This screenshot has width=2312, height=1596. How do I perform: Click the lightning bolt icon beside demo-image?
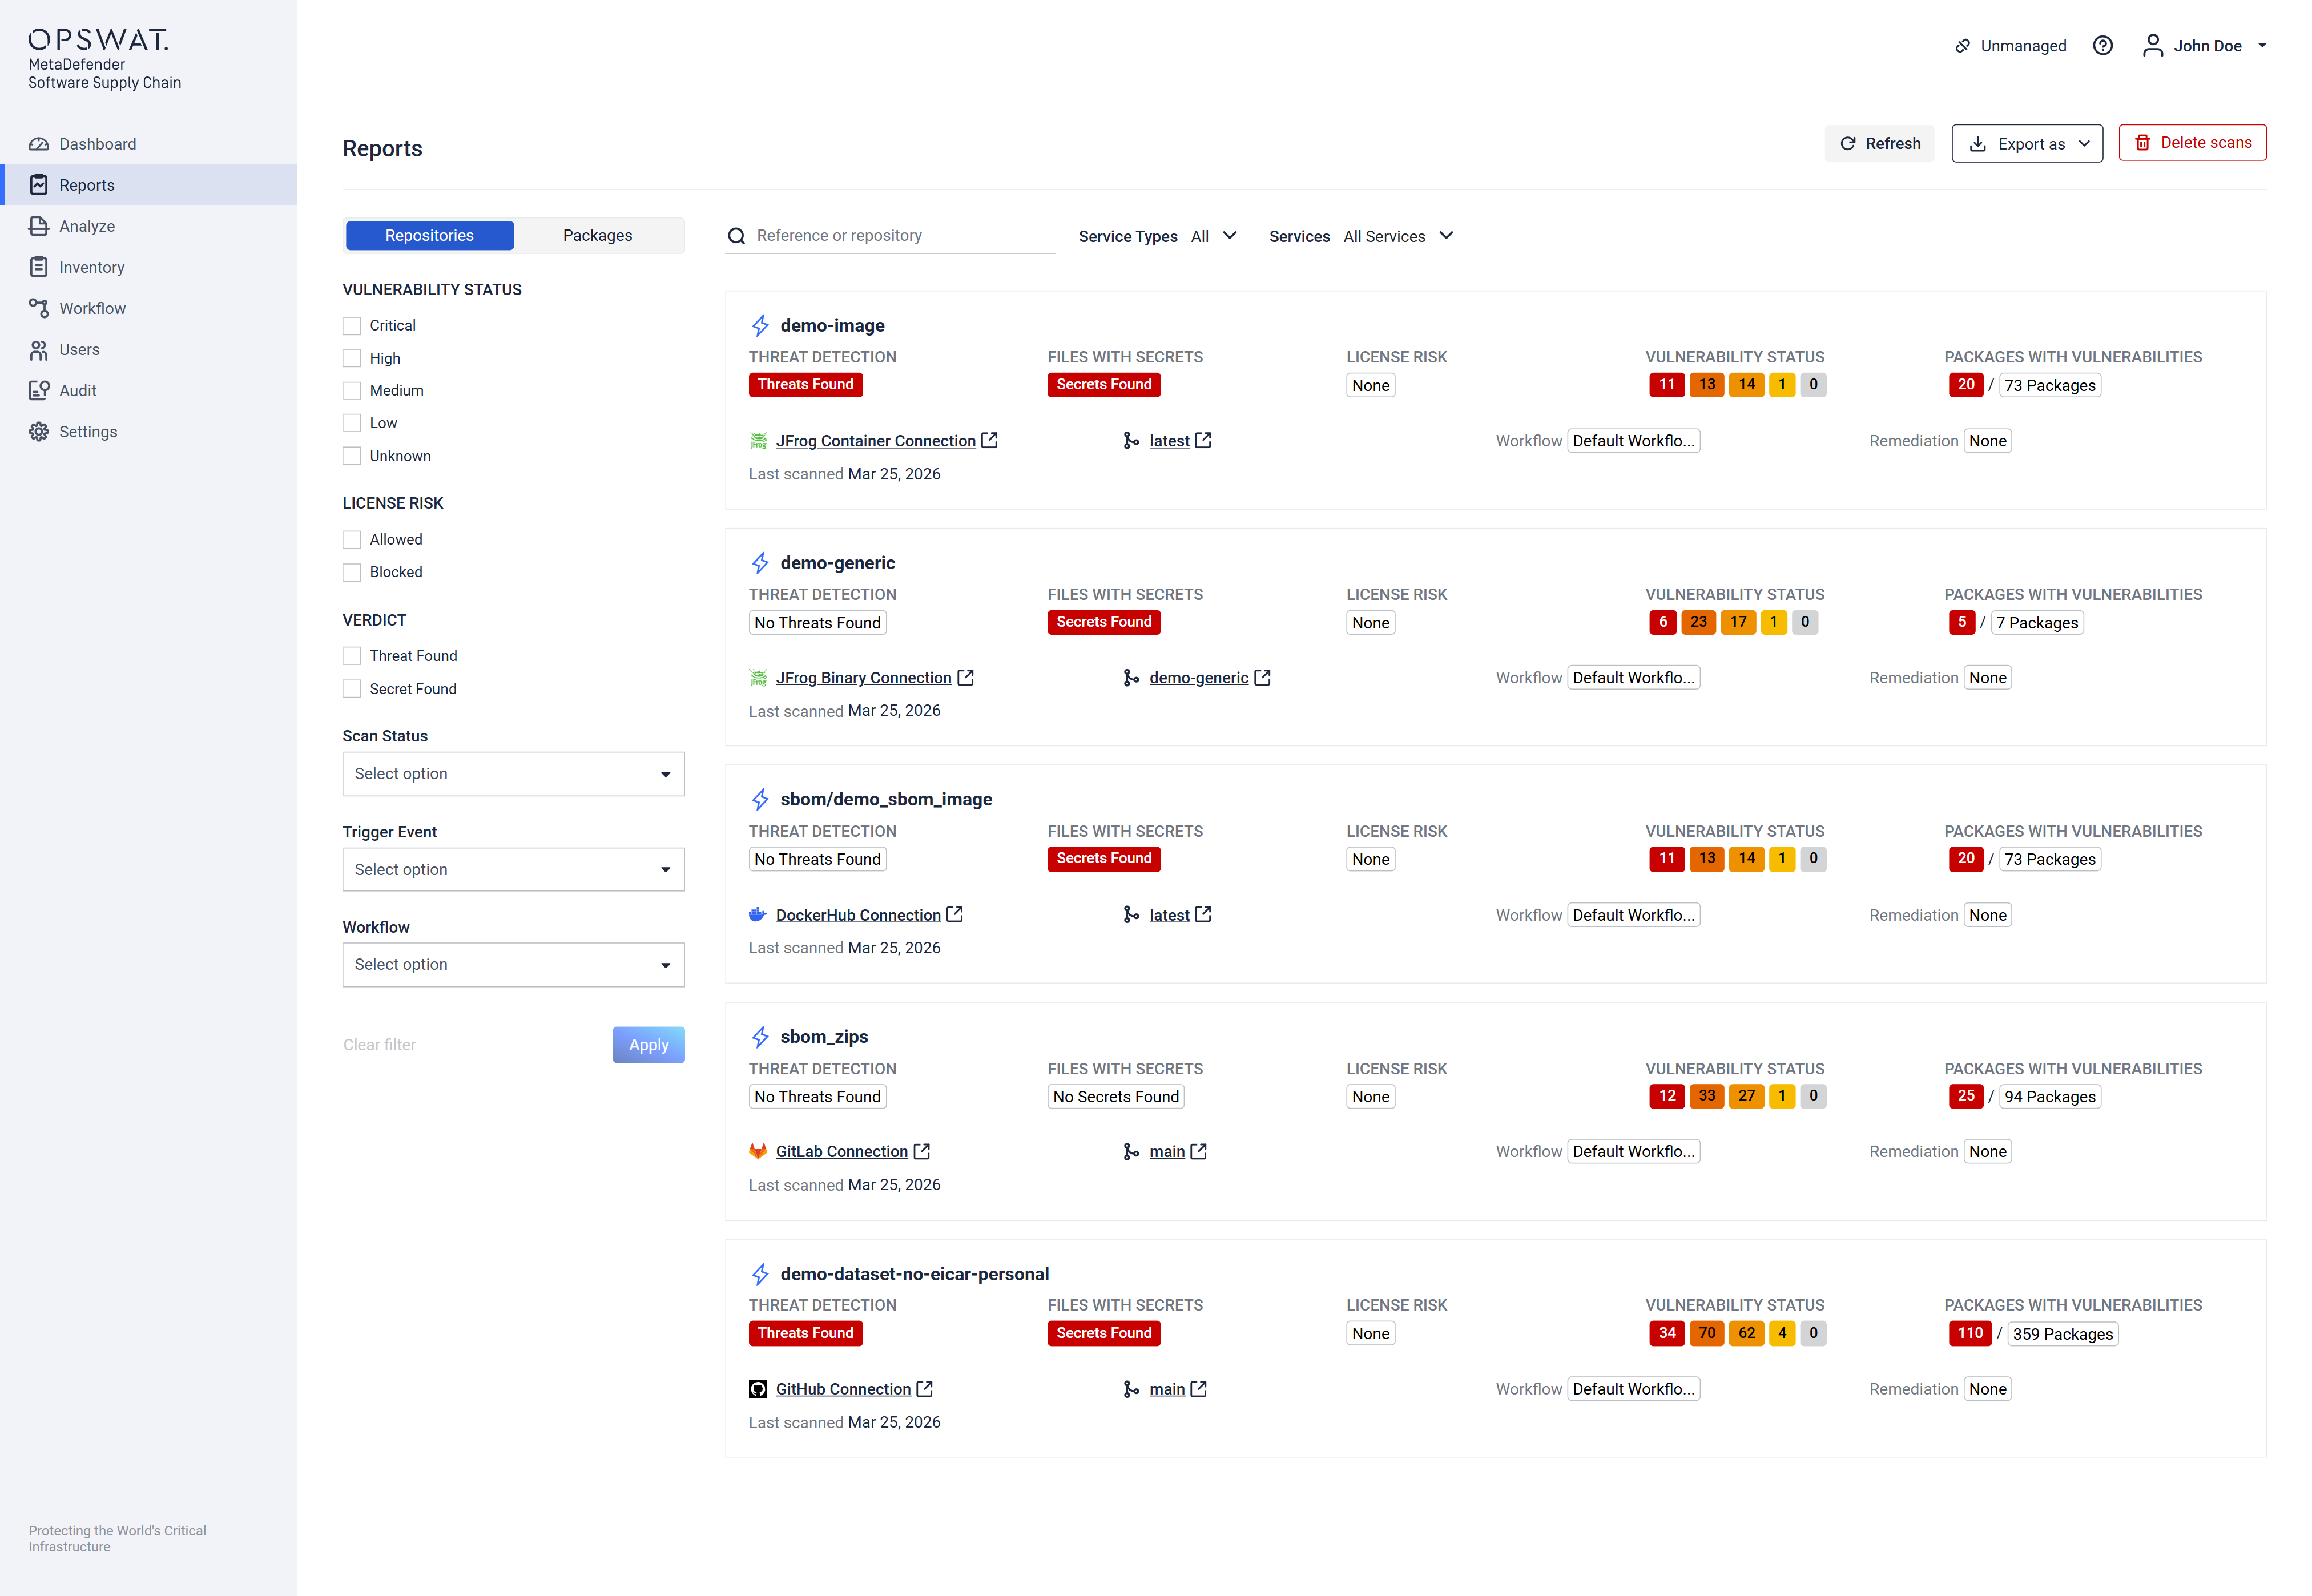pos(760,326)
